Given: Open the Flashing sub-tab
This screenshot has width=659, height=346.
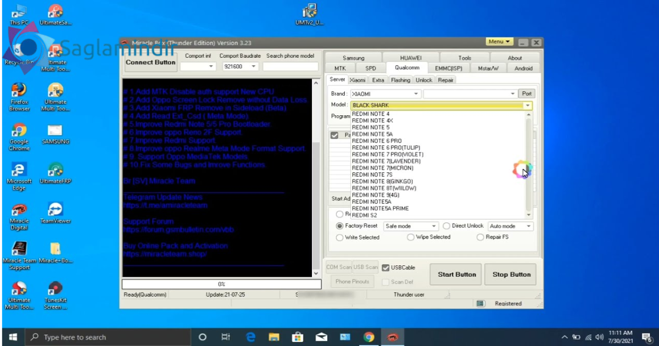Looking at the screenshot, I should point(400,80).
